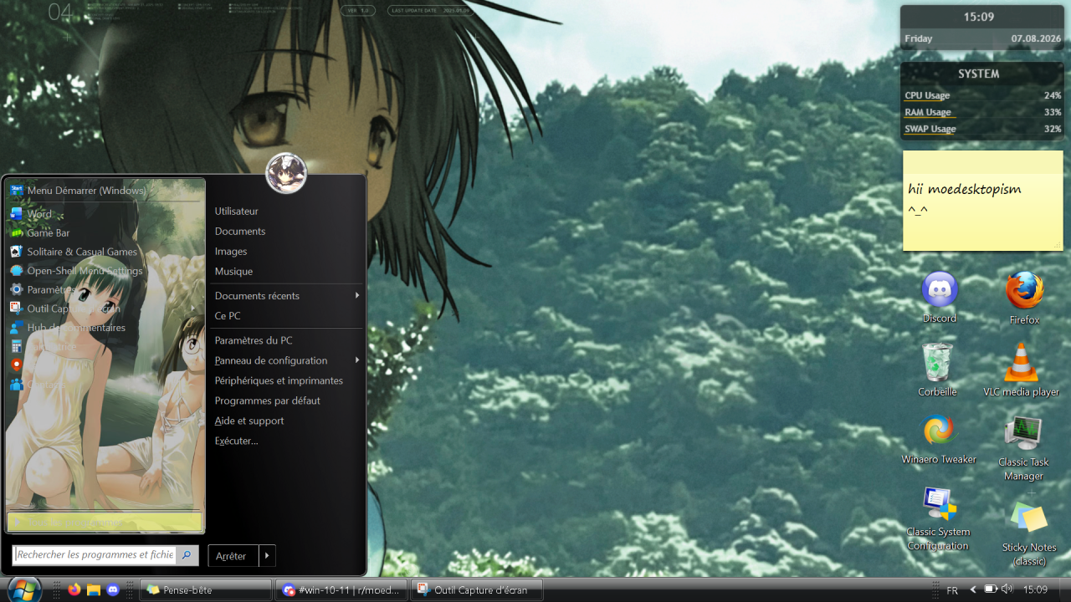Click the CPU Usage row in System widget

[982, 95]
